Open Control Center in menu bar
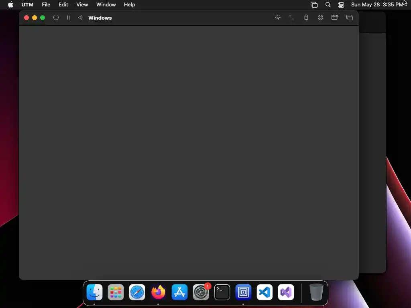This screenshot has height=308, width=411. pyautogui.click(x=341, y=4)
